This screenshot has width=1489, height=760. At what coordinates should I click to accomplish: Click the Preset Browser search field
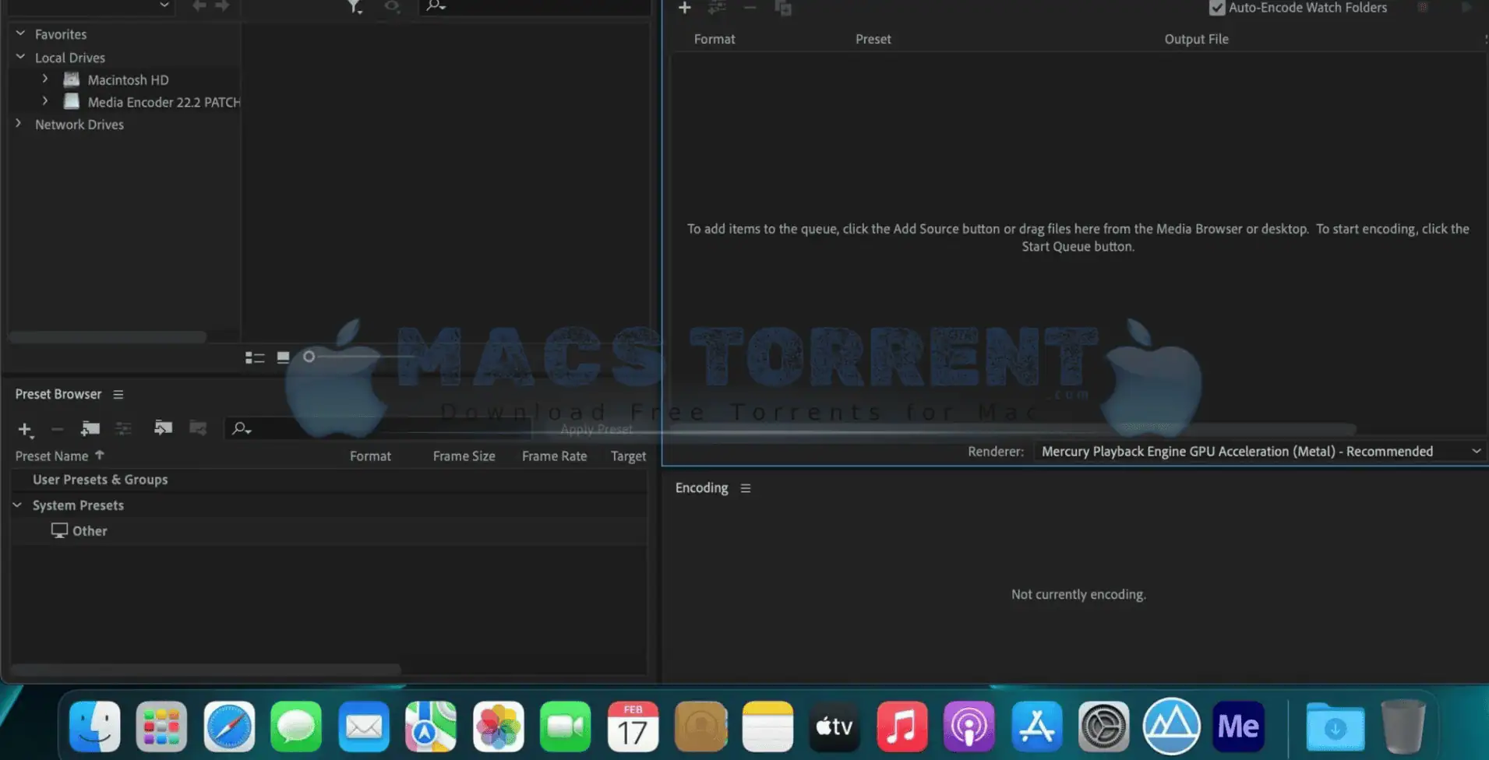tap(378, 428)
